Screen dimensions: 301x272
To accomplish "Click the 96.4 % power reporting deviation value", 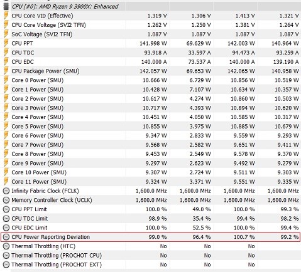I will pyautogui.click(x=202, y=237).
